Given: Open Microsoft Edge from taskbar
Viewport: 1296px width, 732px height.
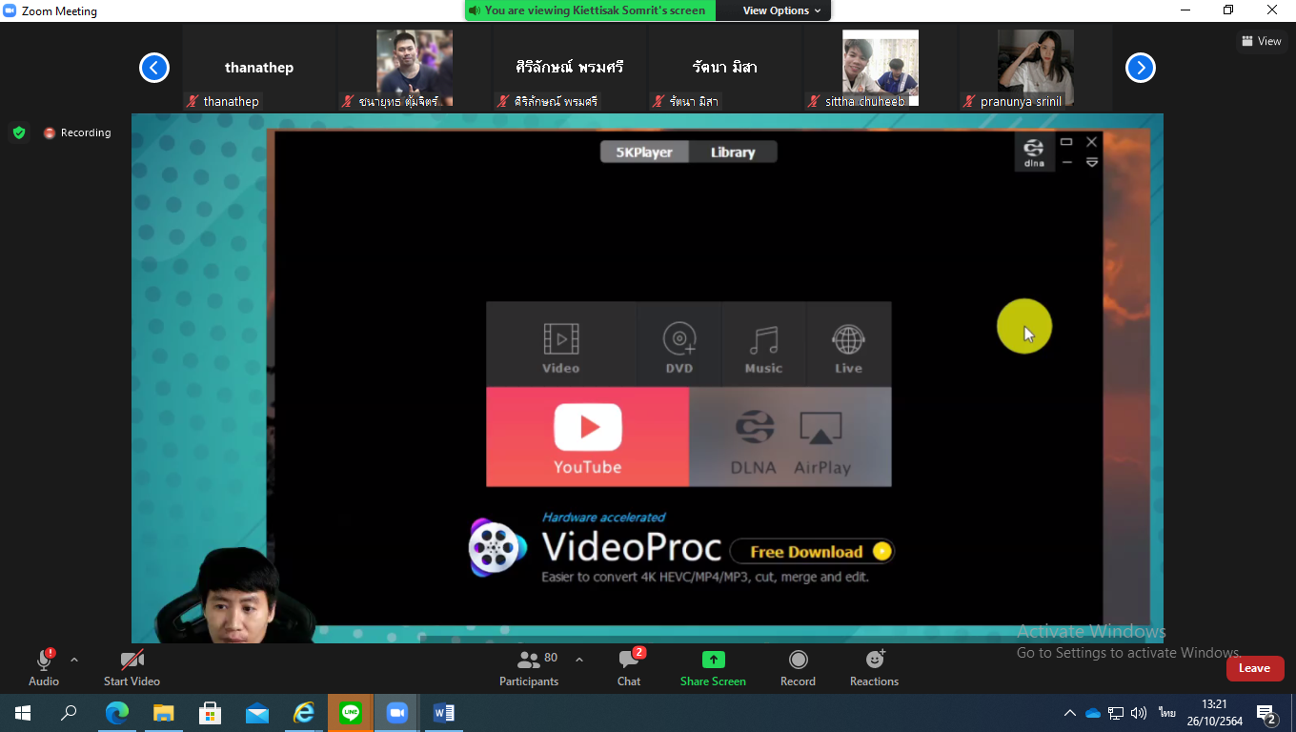Looking at the screenshot, I should 117,713.
